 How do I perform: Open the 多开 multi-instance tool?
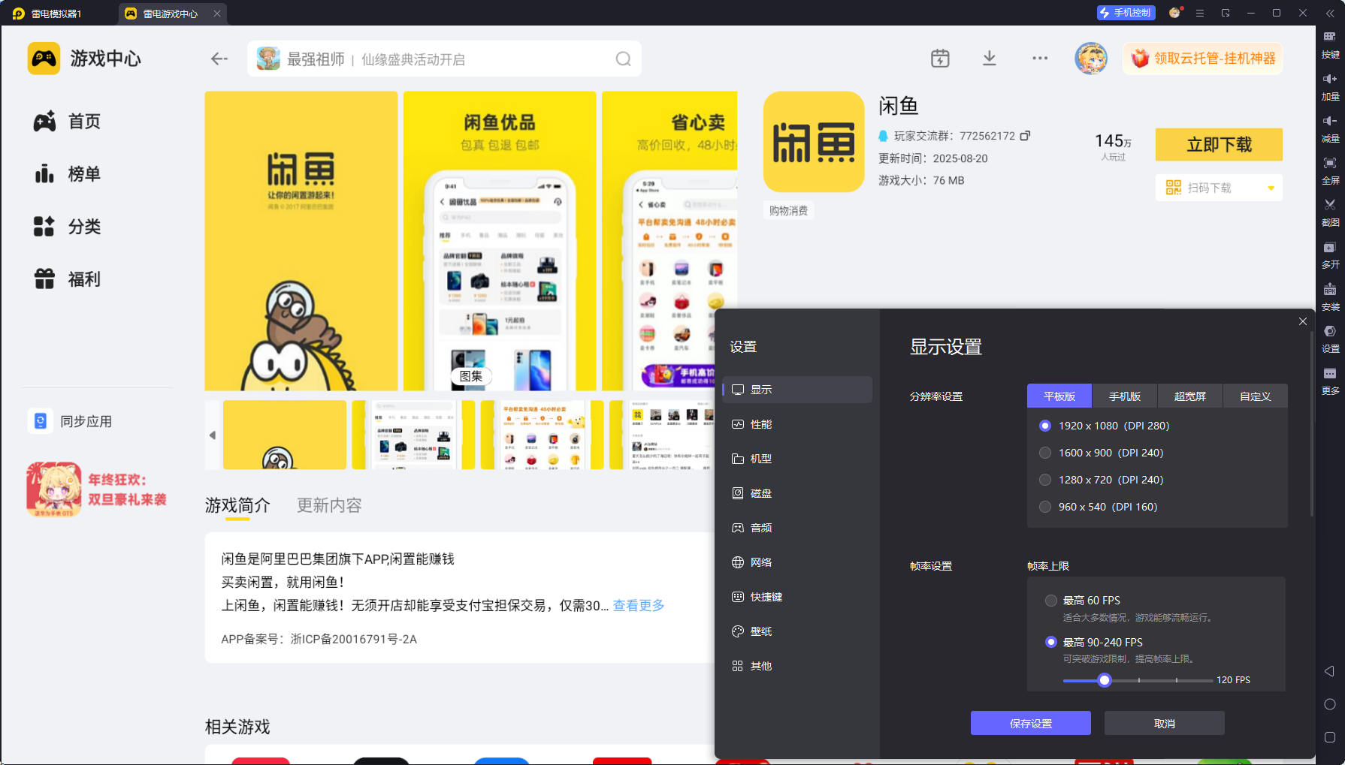[x=1330, y=254]
